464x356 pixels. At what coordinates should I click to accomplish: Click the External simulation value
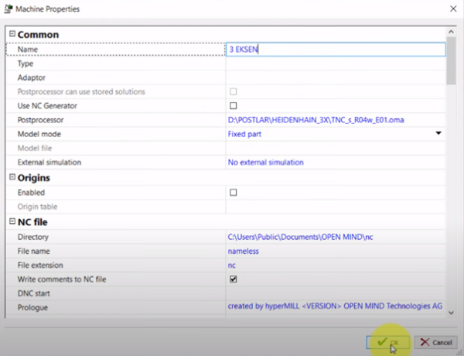(265, 163)
